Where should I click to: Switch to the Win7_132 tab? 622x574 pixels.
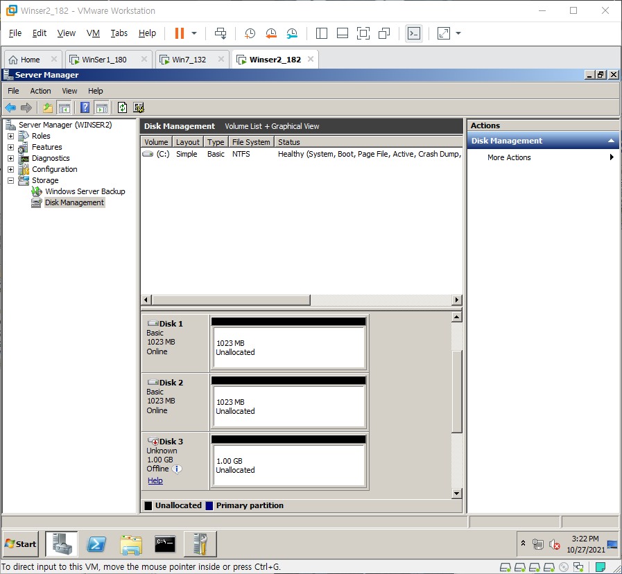pos(189,60)
